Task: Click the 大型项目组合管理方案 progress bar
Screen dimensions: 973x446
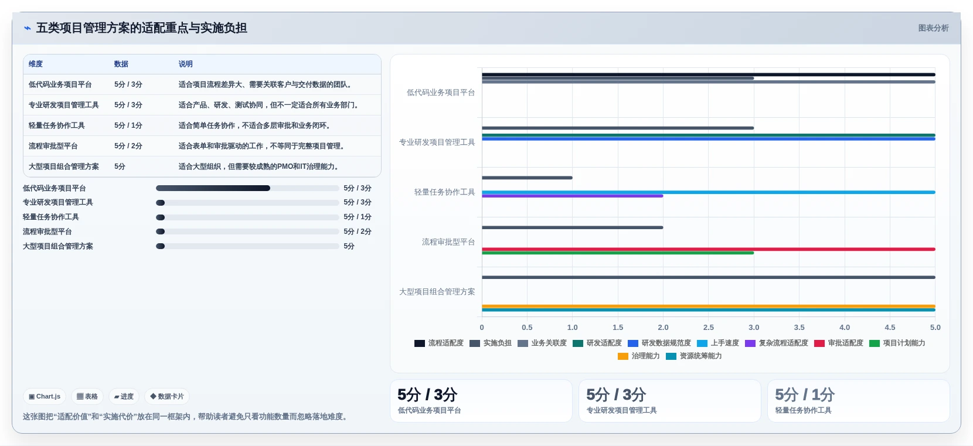Action: coord(247,246)
